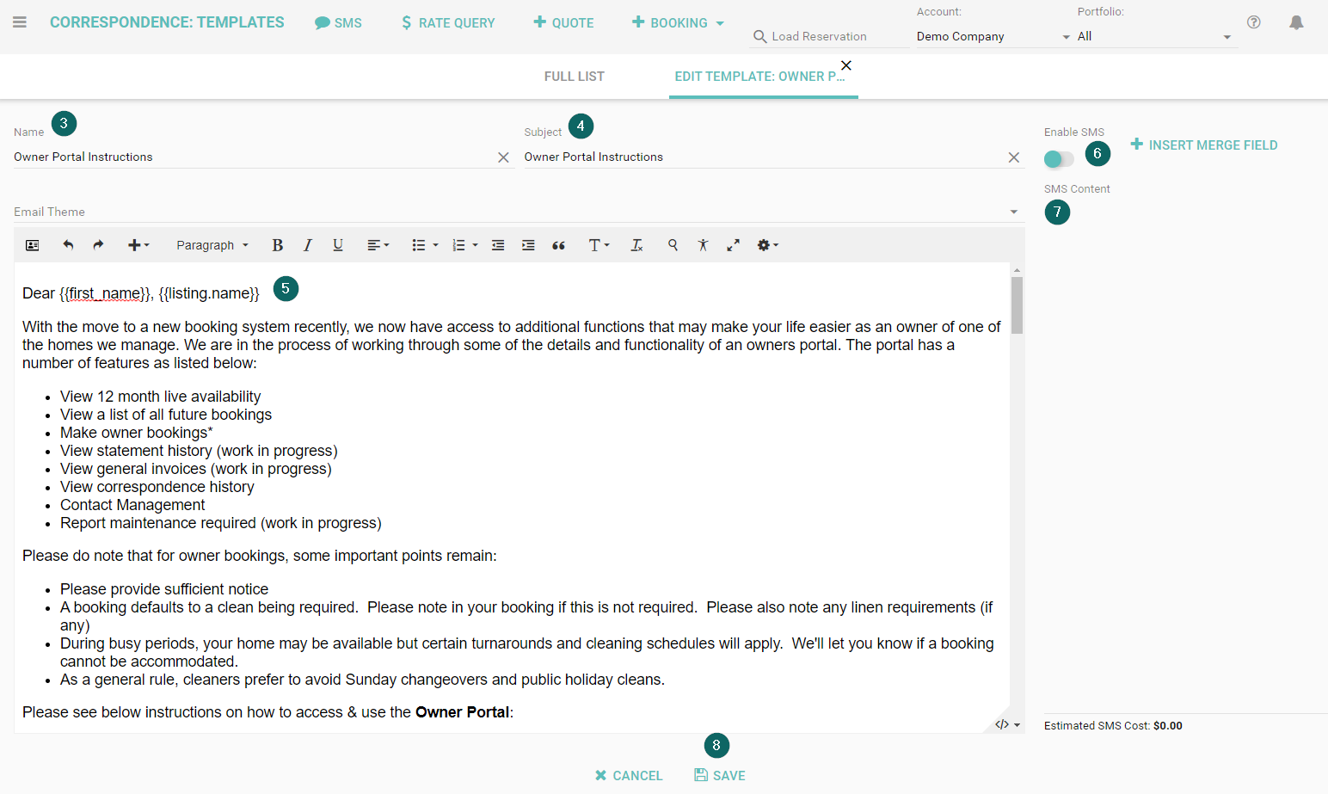Open find and replace magnifier icon
1328x794 pixels.
(673, 245)
